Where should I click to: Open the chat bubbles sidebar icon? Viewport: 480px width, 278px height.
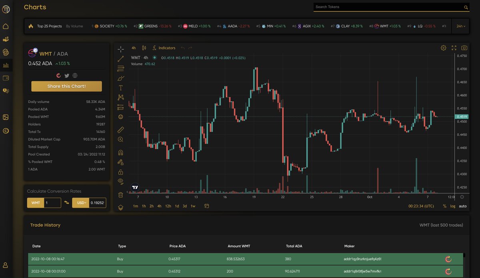[6, 91]
